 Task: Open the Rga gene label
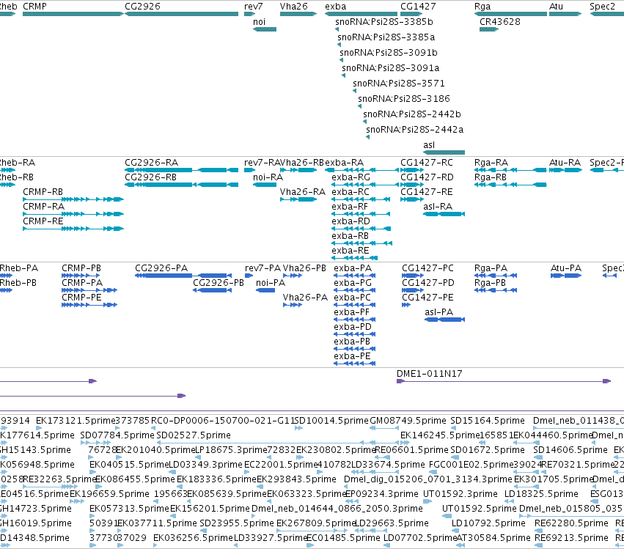click(482, 7)
